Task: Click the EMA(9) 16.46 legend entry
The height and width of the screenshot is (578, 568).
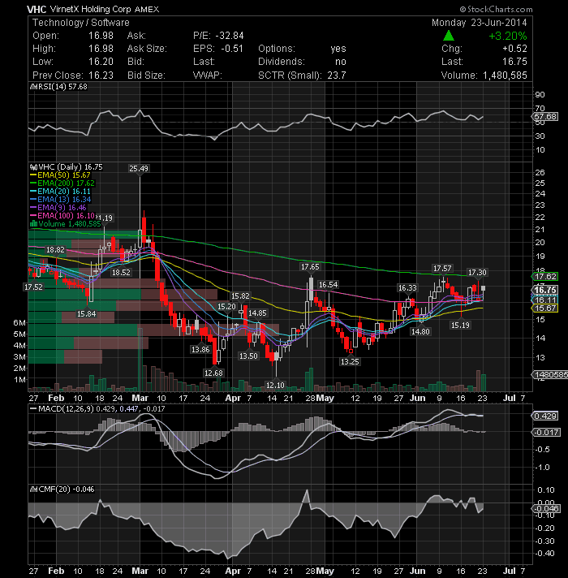Action: 58,208
